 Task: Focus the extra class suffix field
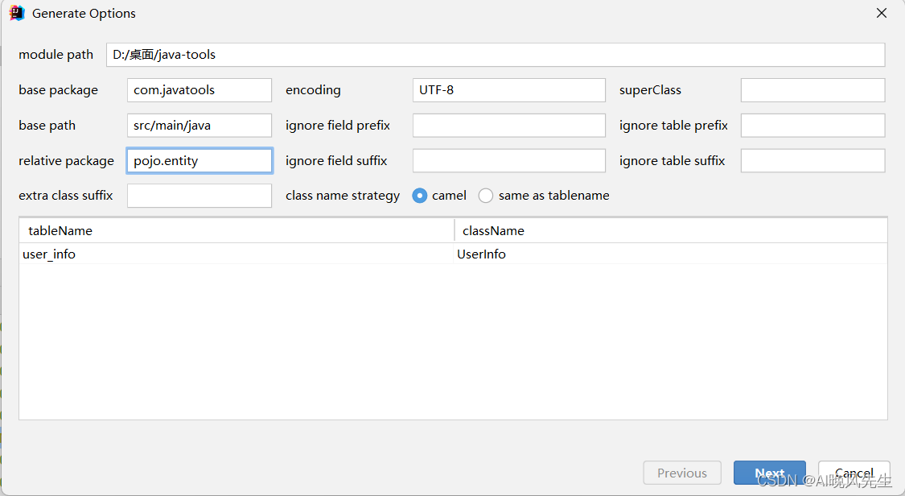[x=199, y=196]
